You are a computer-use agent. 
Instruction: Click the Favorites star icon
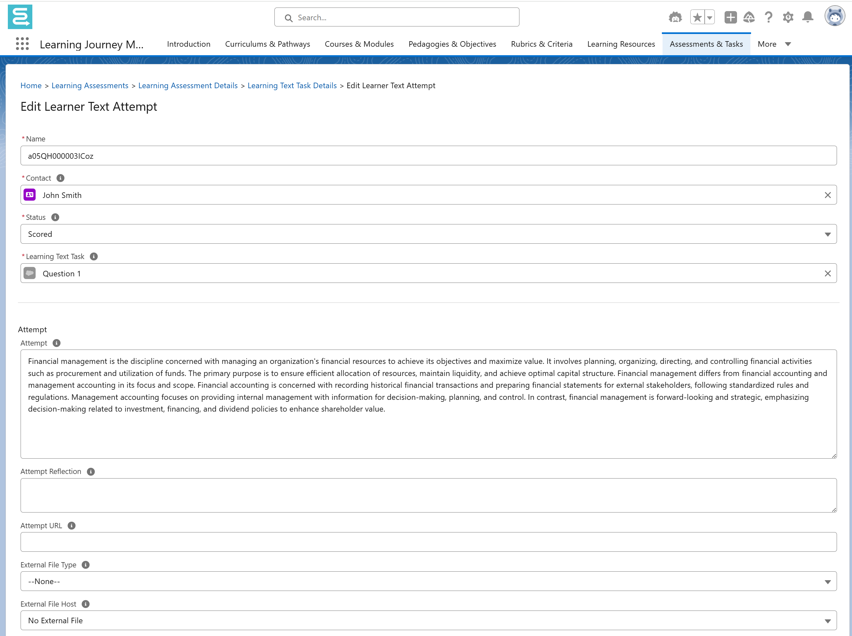697,17
